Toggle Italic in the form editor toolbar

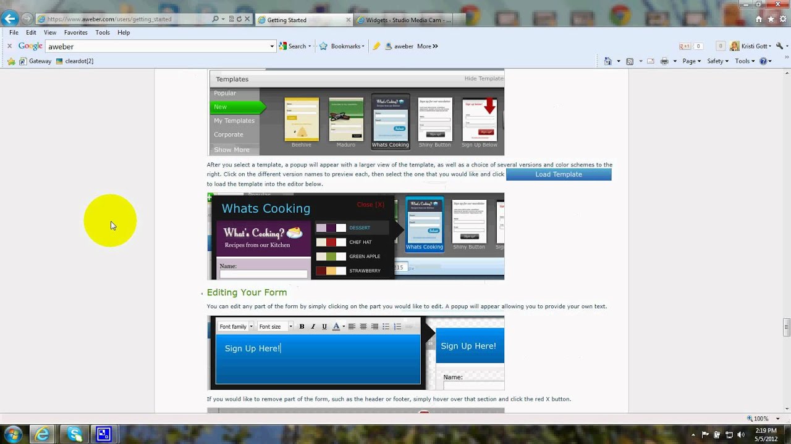pyautogui.click(x=313, y=326)
